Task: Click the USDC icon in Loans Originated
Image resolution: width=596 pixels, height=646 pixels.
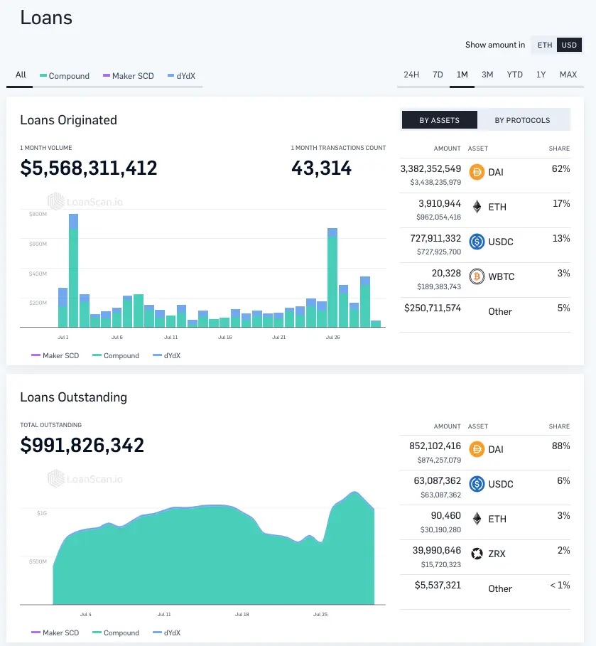Action: 477,242
